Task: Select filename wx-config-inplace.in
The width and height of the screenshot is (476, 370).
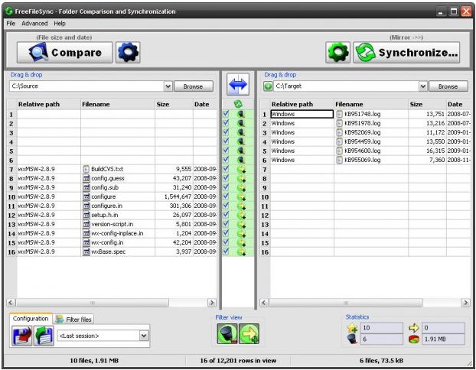Action: click(x=117, y=233)
